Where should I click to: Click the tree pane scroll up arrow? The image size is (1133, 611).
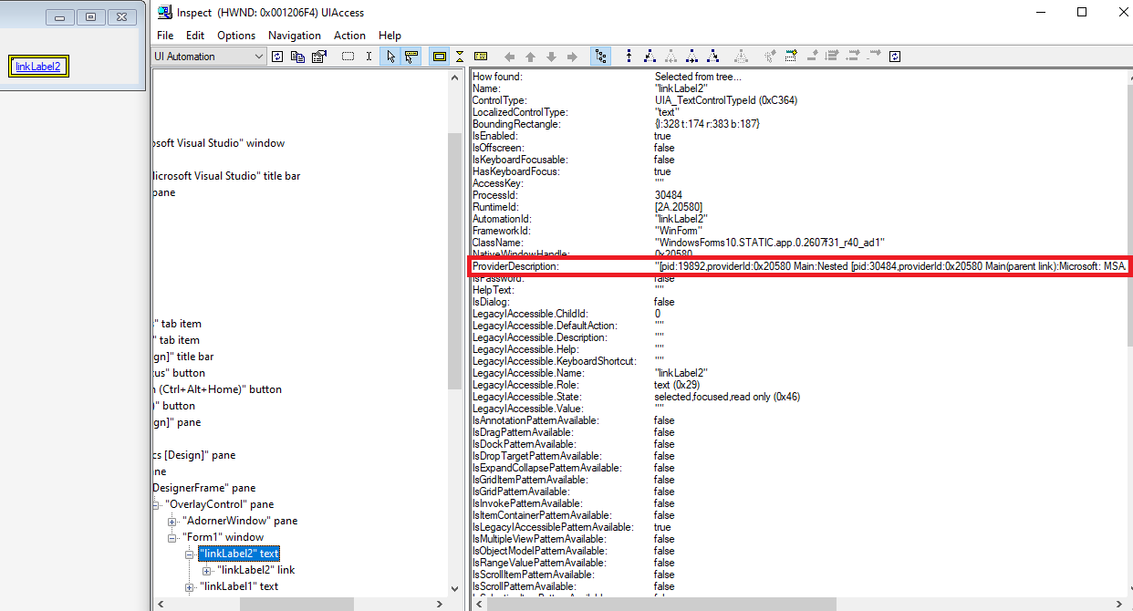(455, 78)
